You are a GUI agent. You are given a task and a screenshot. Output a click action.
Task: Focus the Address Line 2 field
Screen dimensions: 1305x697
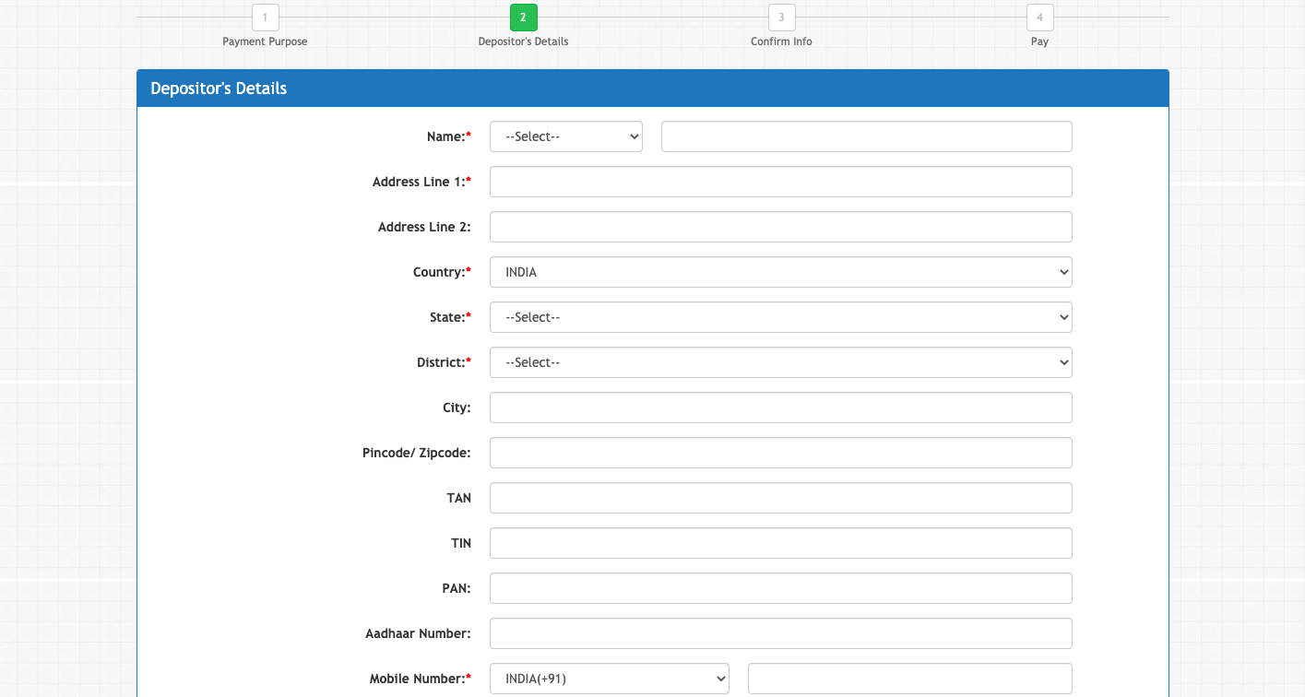click(781, 227)
